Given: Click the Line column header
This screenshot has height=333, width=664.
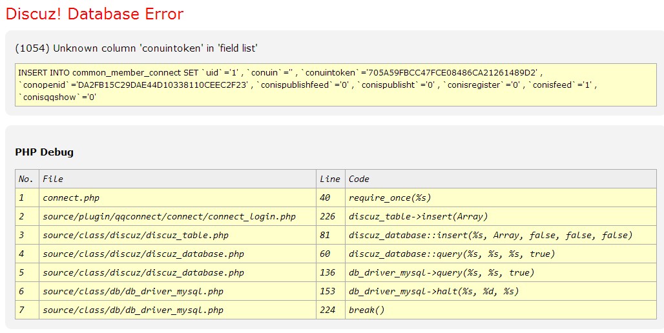Looking at the screenshot, I should pyautogui.click(x=329, y=179).
